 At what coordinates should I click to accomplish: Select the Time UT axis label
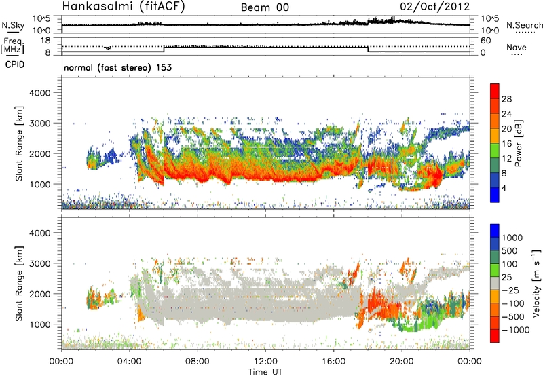pos(265,372)
